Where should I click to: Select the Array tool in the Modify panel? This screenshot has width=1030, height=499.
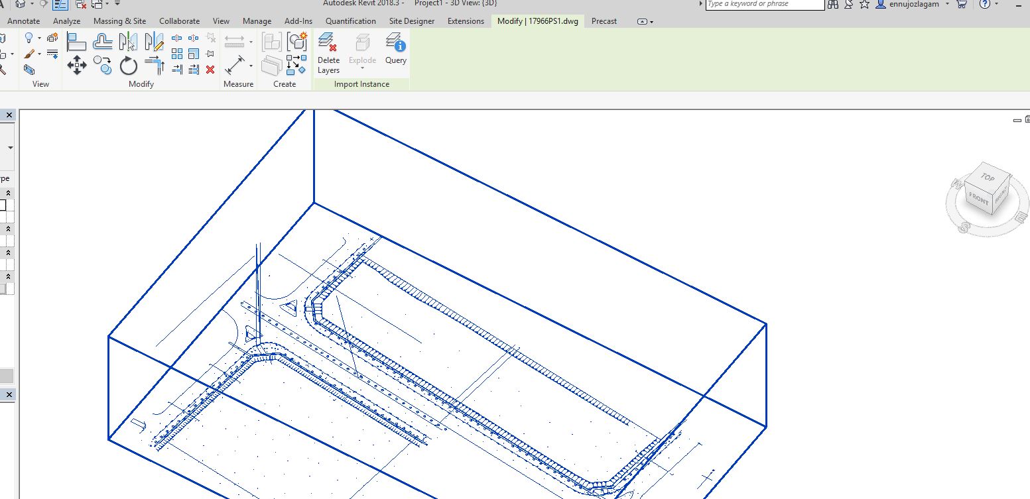(x=176, y=53)
